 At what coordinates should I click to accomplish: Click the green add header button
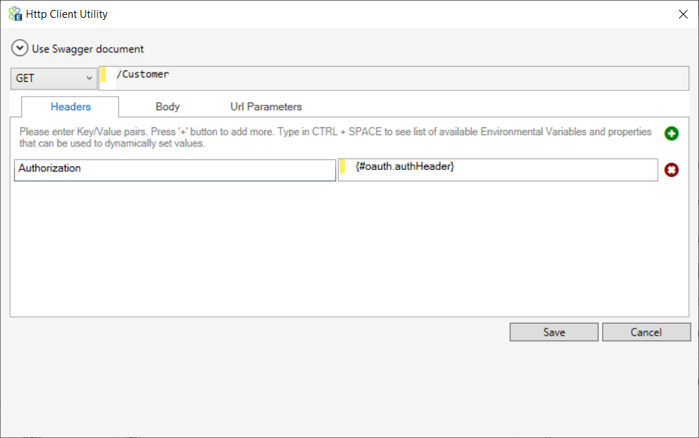pyautogui.click(x=671, y=133)
